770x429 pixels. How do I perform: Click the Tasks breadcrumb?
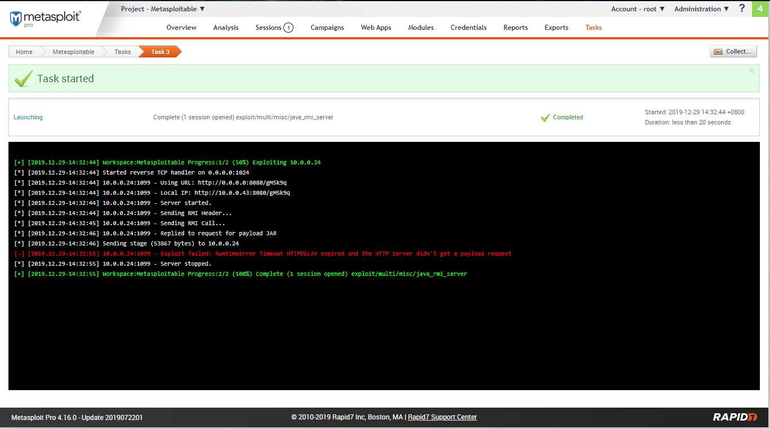[122, 52]
